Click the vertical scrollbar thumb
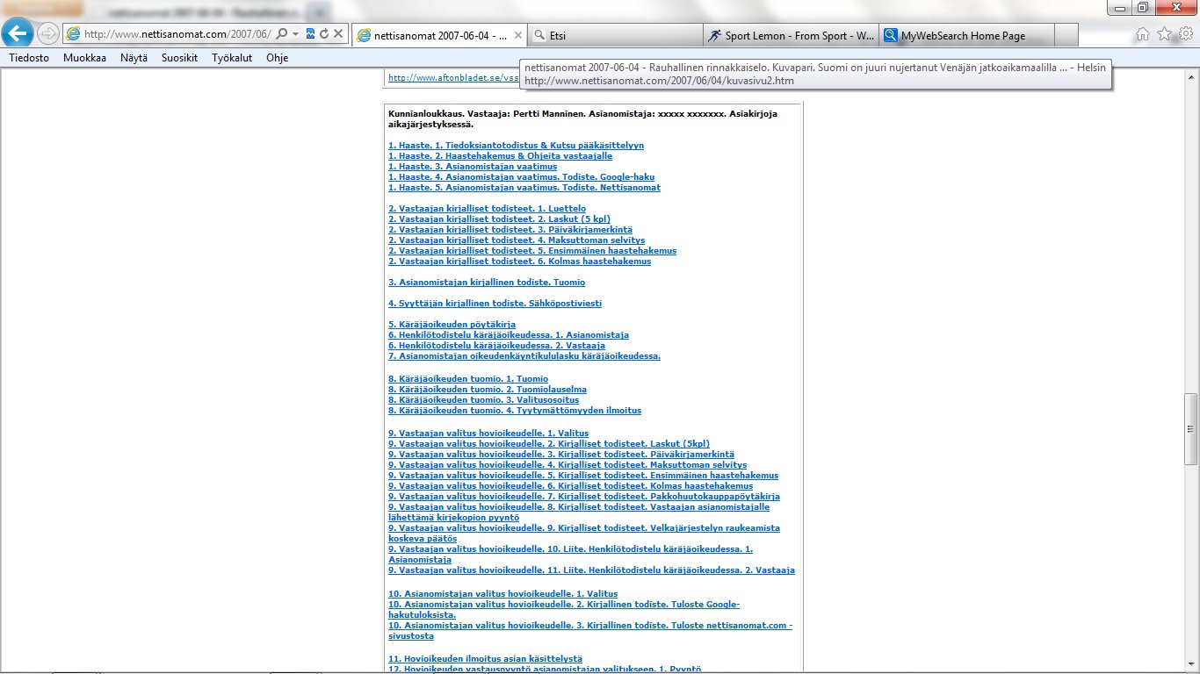 coord(1191,428)
